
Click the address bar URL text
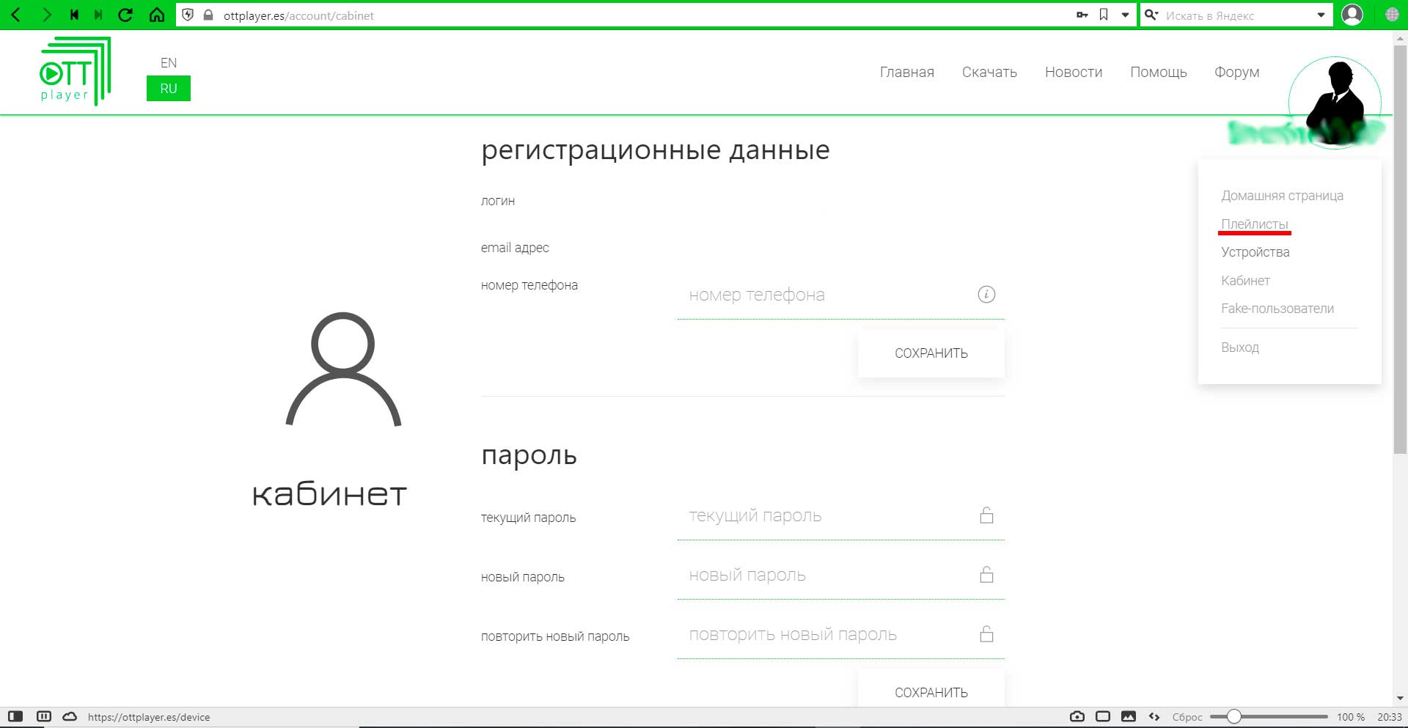coord(298,15)
